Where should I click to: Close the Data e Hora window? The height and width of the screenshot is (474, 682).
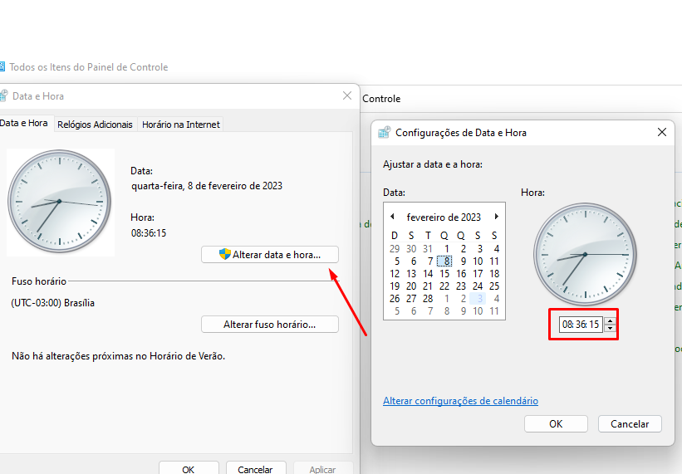pos(347,95)
